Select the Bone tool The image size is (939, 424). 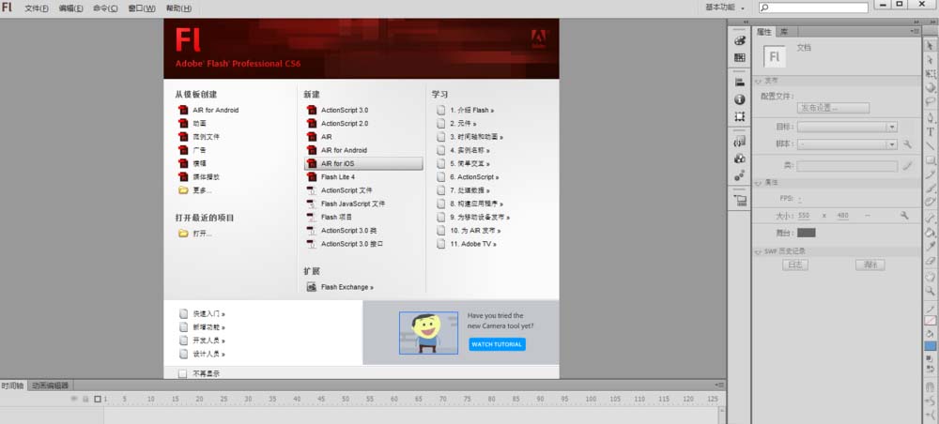pyautogui.click(x=930, y=219)
